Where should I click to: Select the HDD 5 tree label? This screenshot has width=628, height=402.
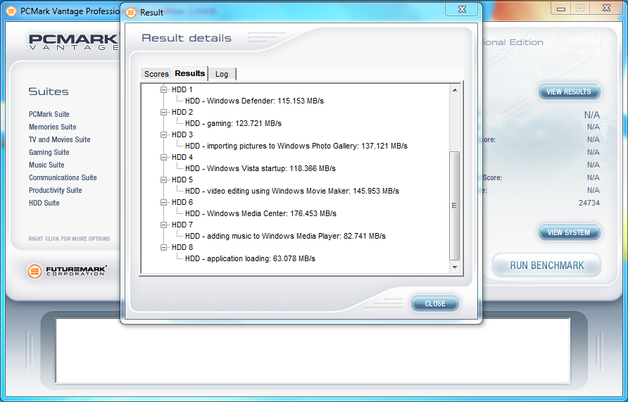point(182,180)
